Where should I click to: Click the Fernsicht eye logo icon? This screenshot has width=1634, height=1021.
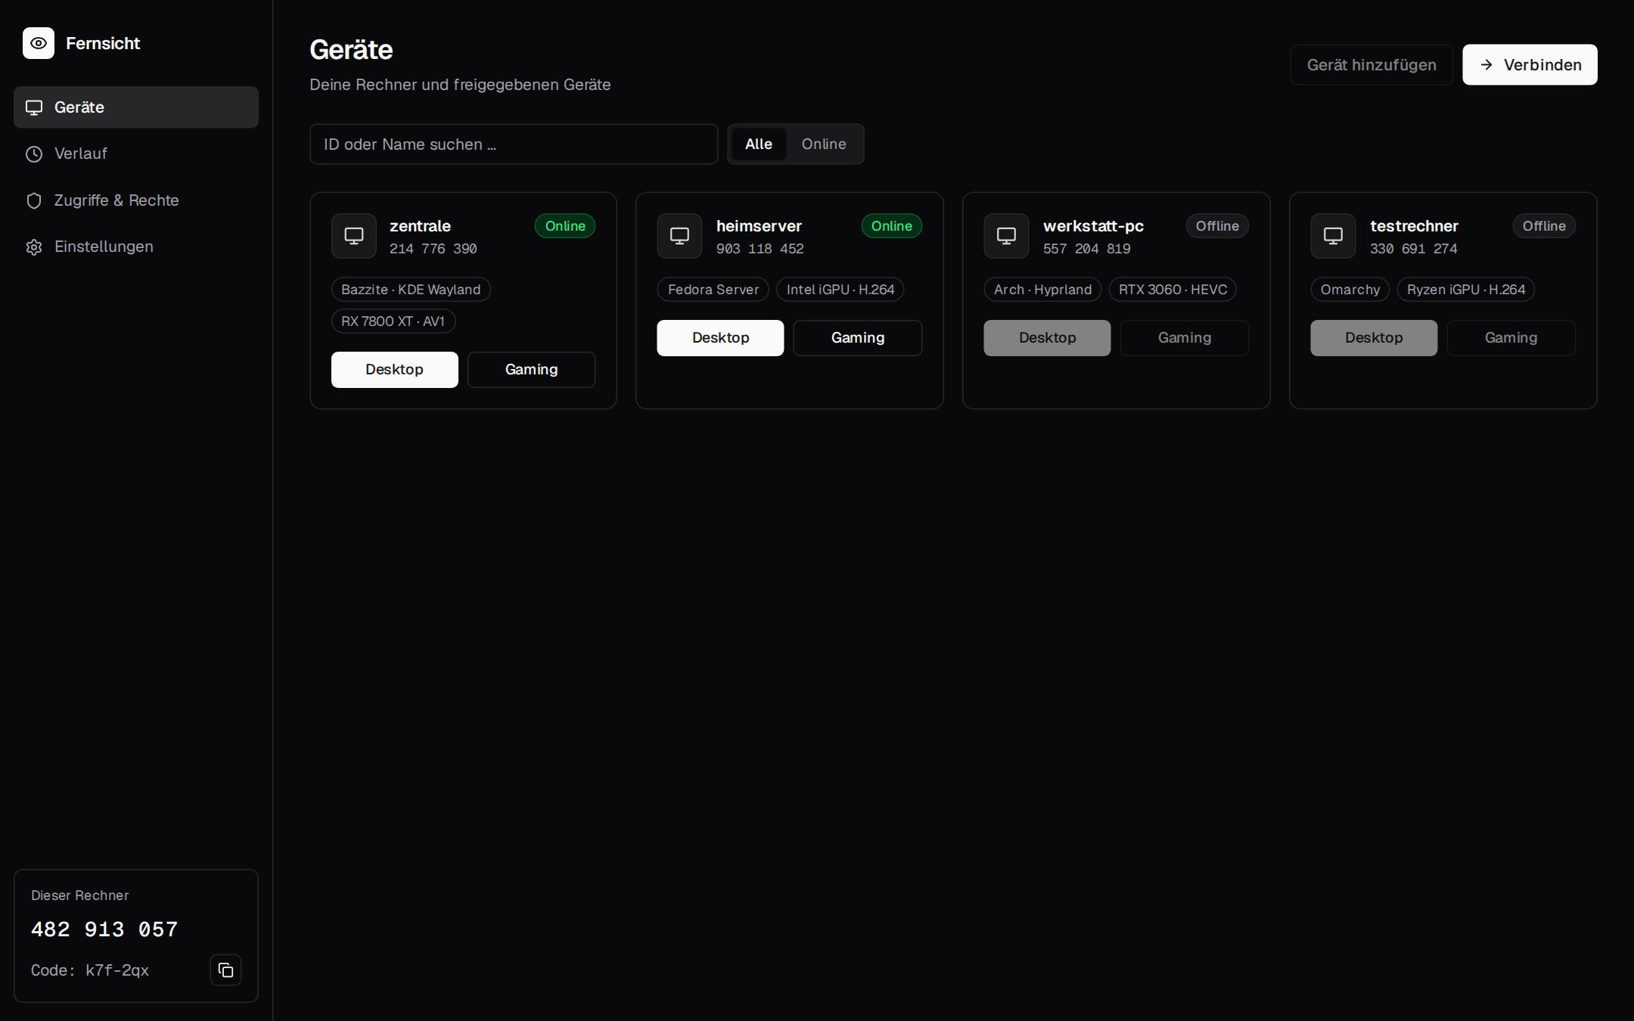[39, 43]
